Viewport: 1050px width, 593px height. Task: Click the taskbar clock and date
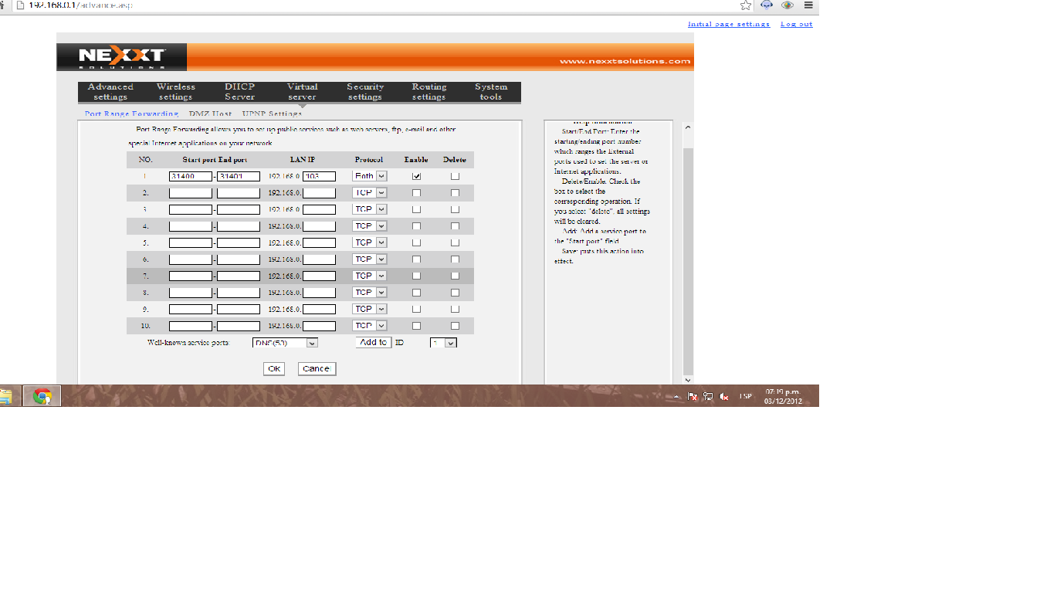(784, 396)
